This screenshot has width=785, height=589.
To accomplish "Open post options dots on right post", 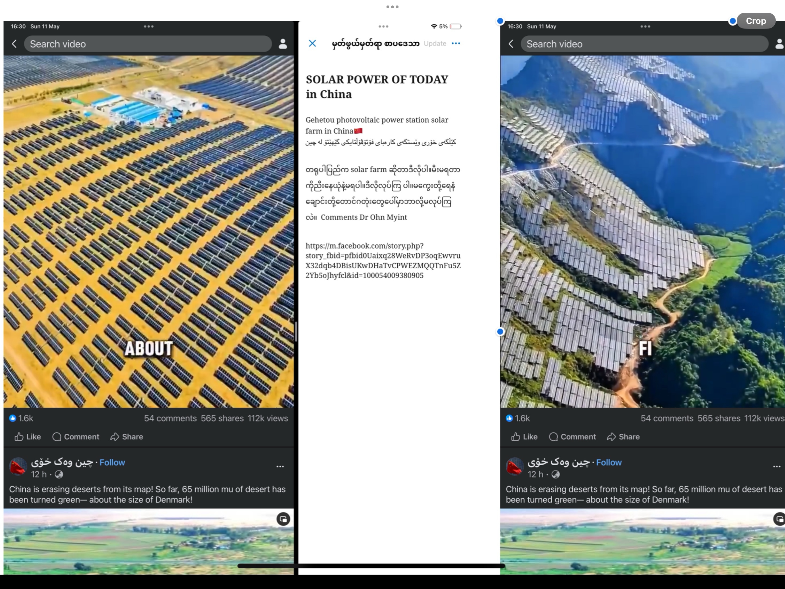I will point(776,466).
